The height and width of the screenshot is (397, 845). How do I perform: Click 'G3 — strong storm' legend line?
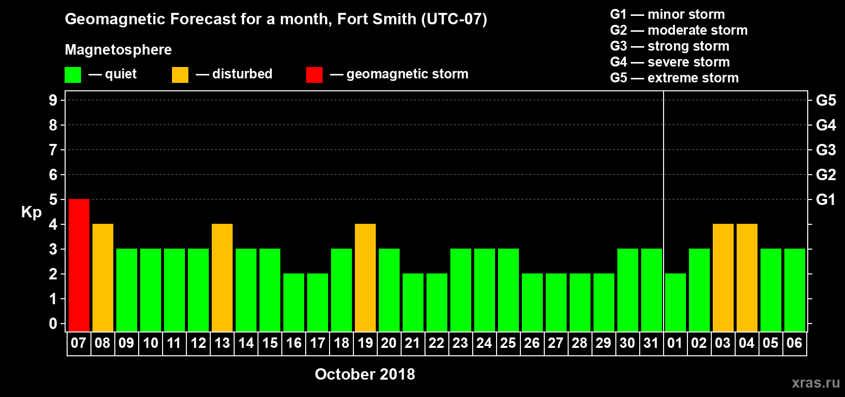click(670, 46)
